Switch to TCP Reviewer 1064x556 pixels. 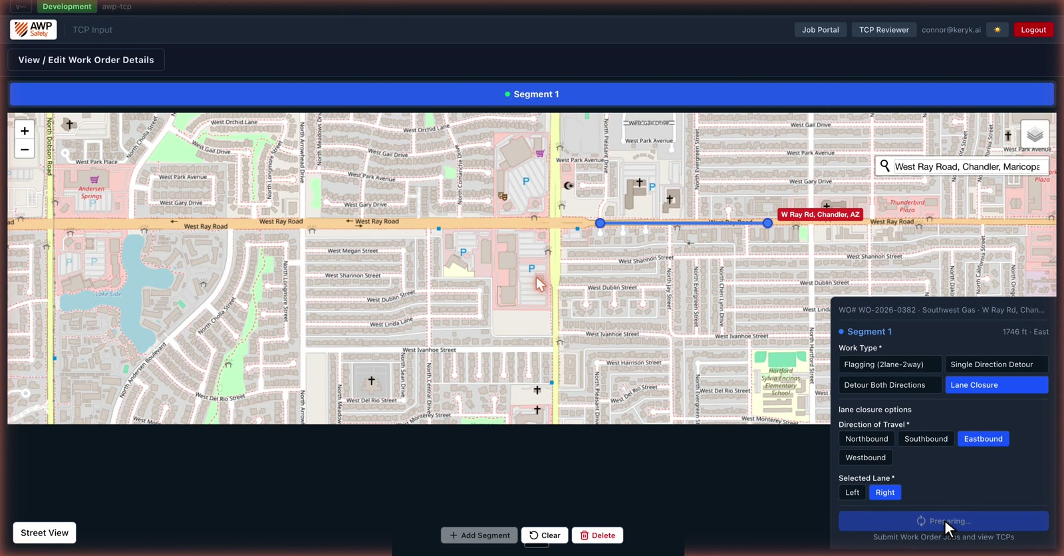pyautogui.click(x=884, y=30)
